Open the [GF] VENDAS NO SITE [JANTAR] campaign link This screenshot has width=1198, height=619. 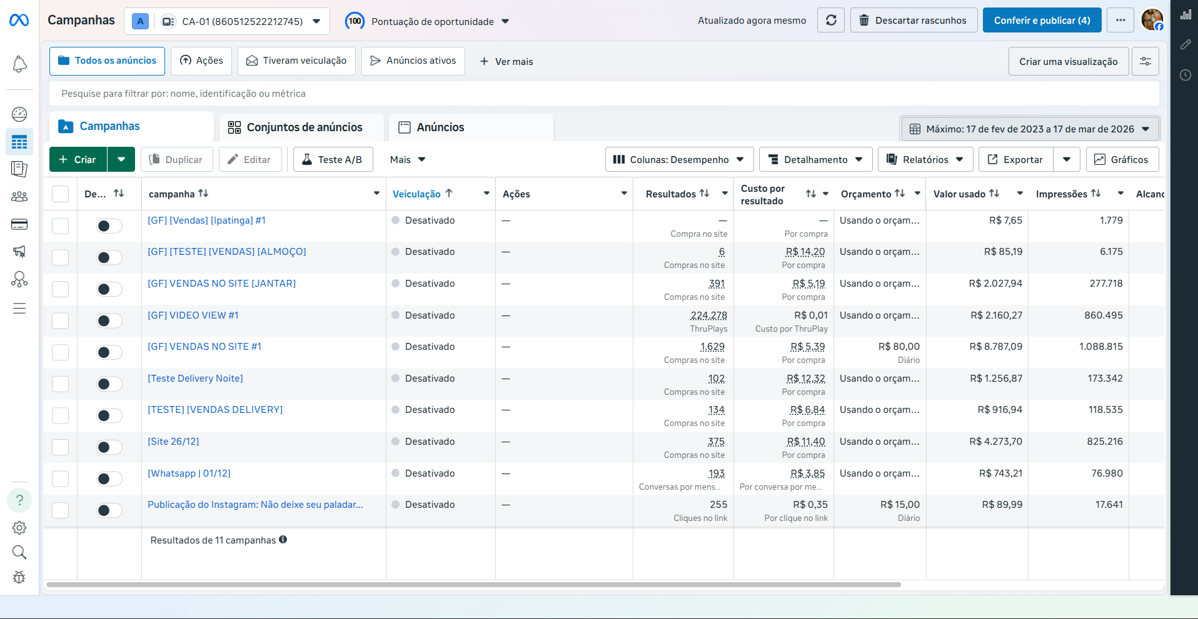(221, 283)
